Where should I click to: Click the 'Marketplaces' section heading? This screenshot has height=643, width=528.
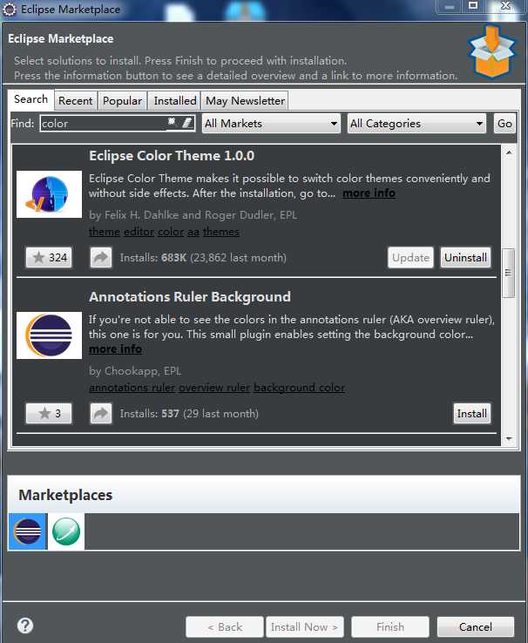pos(65,495)
